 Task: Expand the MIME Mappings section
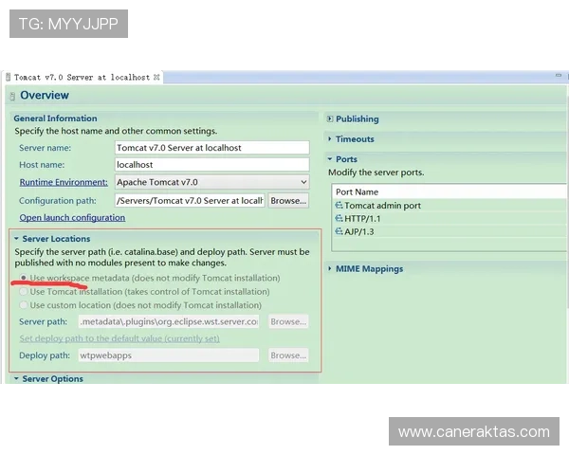[x=330, y=268]
